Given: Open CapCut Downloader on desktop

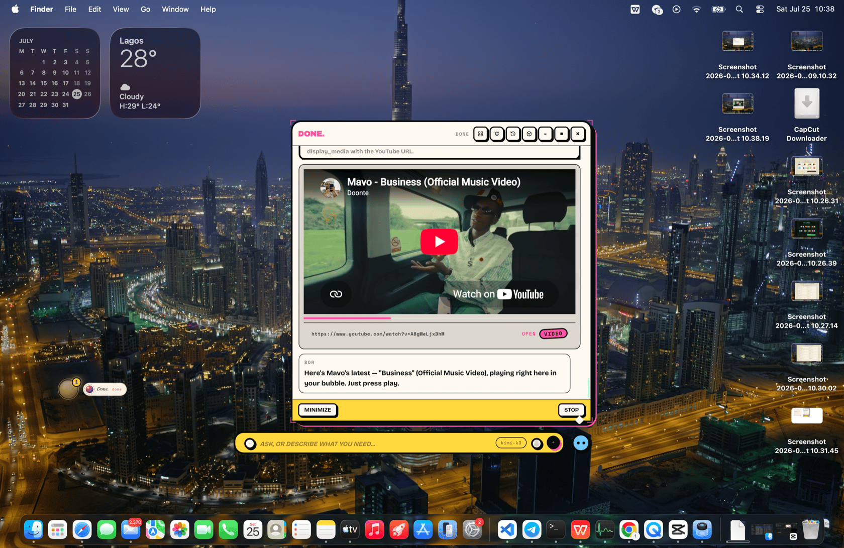Looking at the screenshot, I should tap(806, 115).
